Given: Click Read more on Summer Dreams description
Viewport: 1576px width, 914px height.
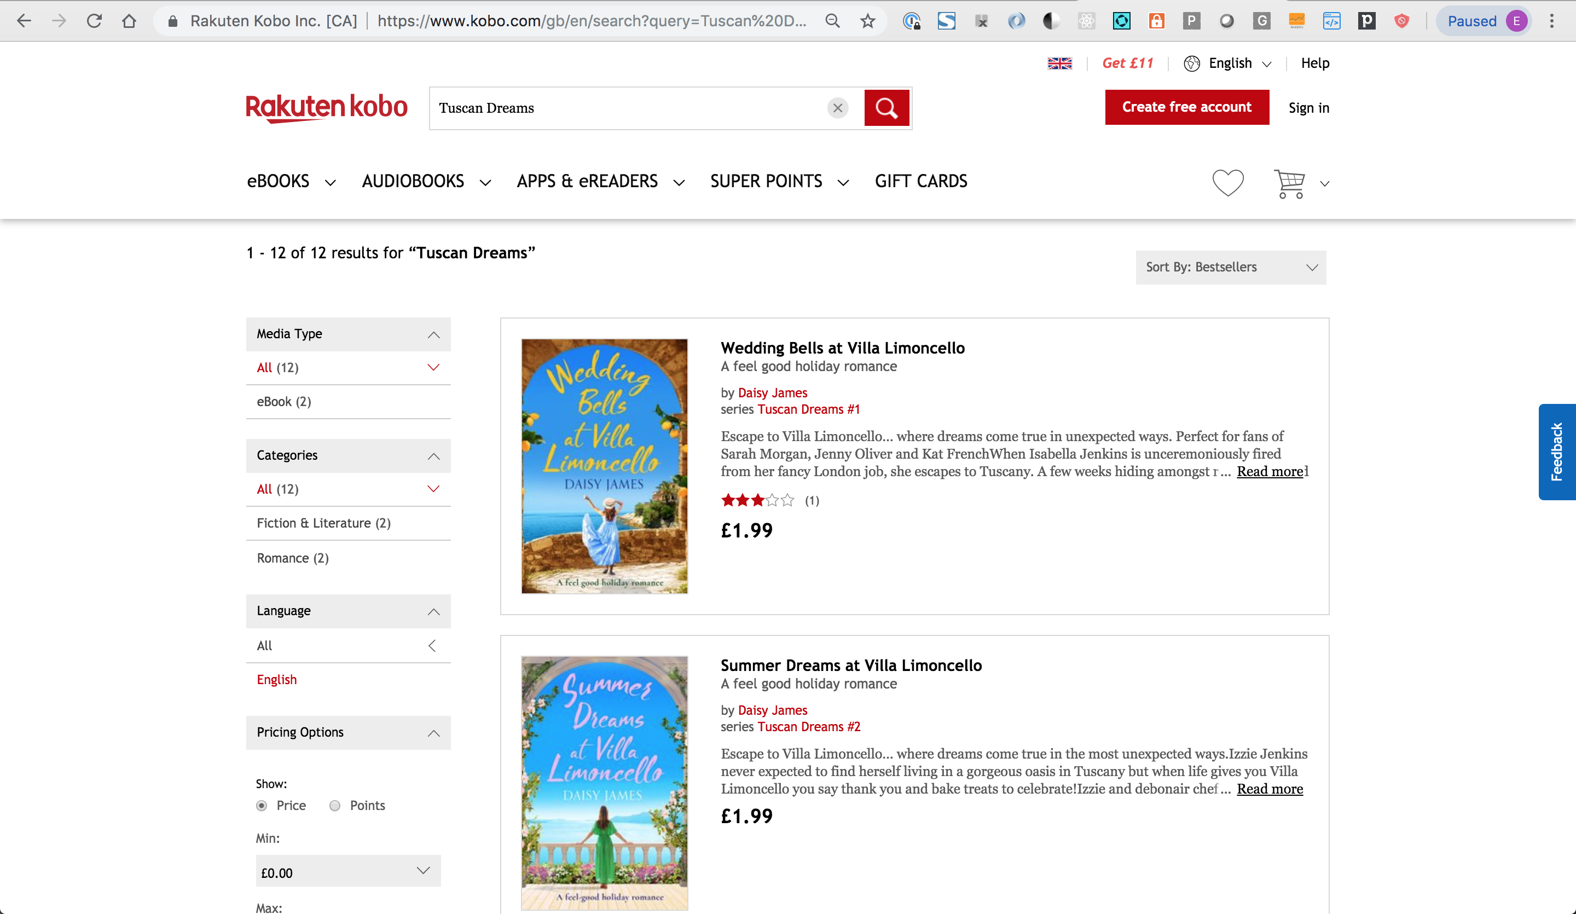Looking at the screenshot, I should point(1270,789).
